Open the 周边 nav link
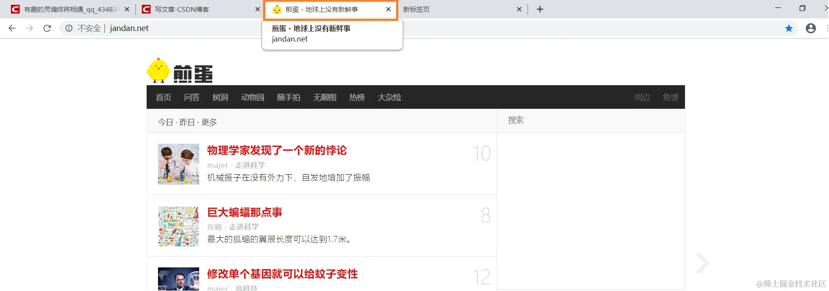This screenshot has width=829, height=291. pyautogui.click(x=642, y=97)
